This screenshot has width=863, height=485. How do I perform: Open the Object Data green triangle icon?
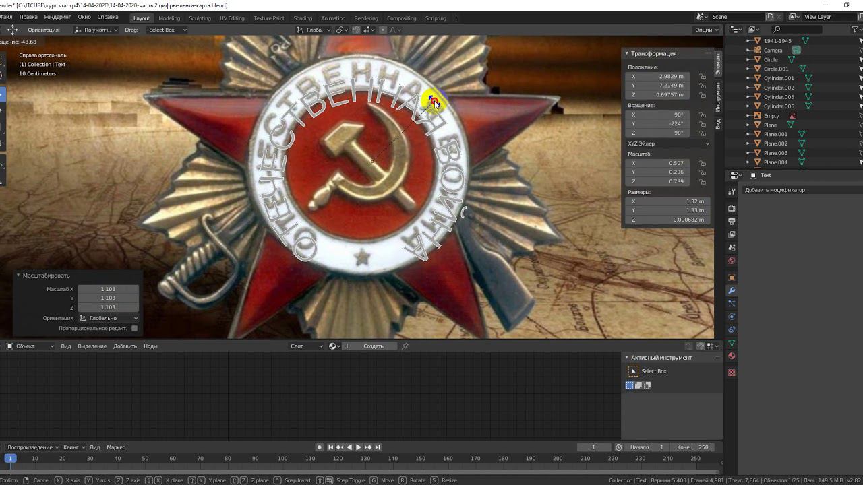(x=732, y=343)
